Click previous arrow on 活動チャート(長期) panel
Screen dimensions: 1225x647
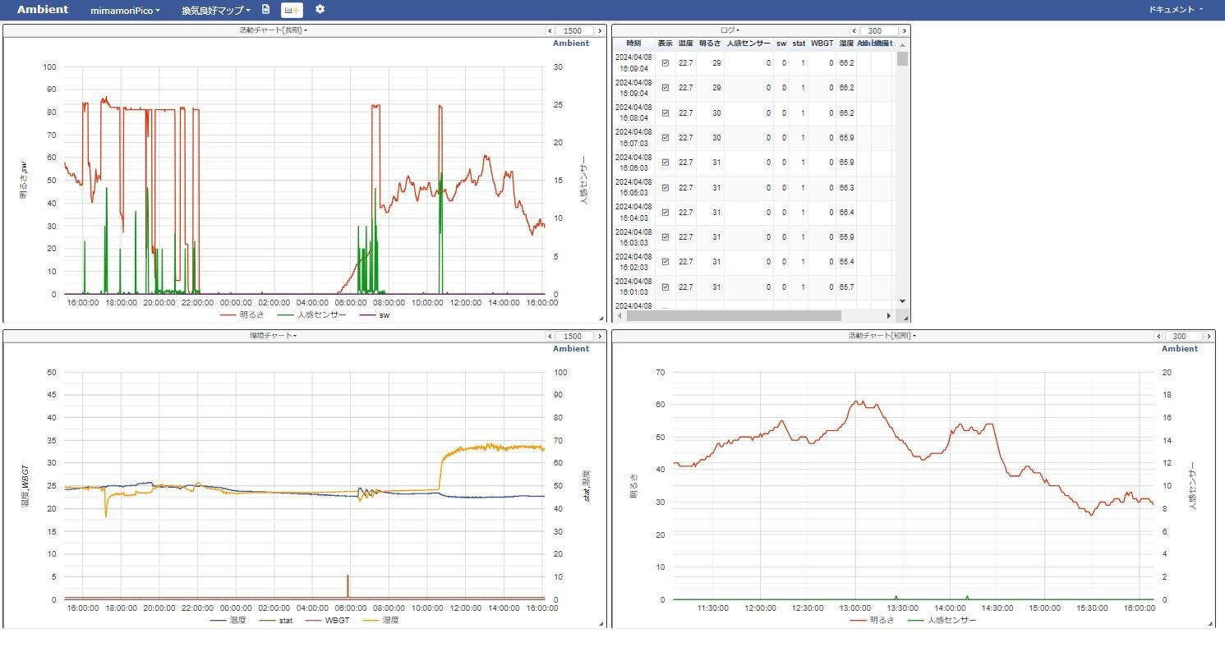click(x=550, y=31)
